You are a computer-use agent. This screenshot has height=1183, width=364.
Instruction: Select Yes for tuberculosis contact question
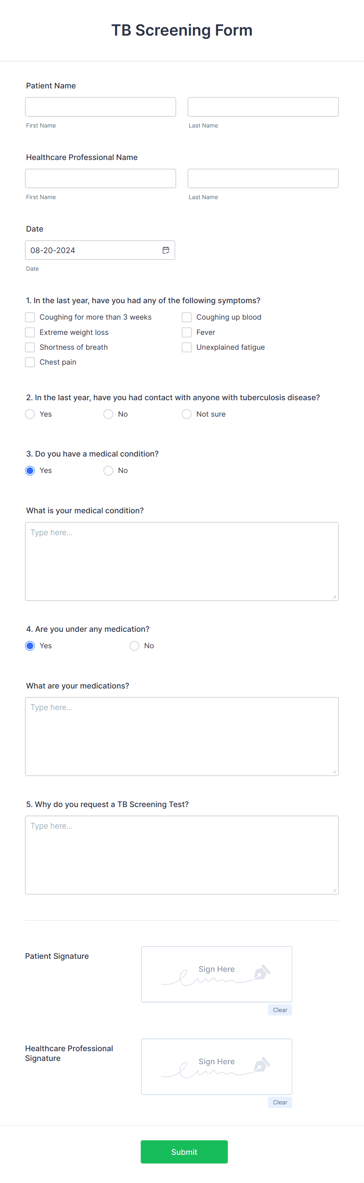tap(30, 414)
